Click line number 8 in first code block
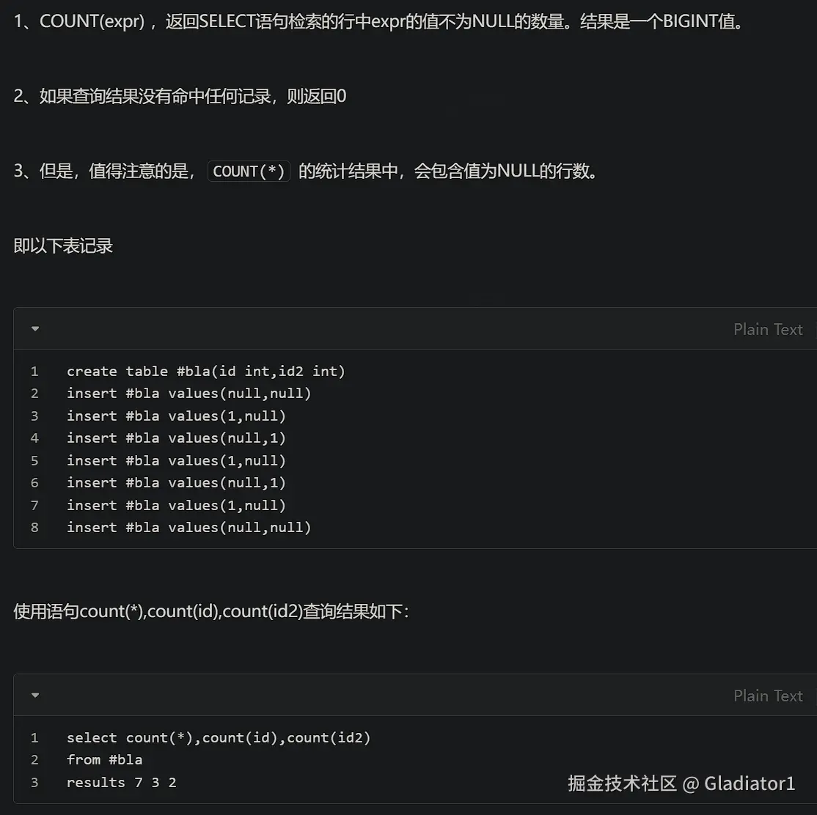Image resolution: width=817 pixels, height=815 pixels. coord(34,528)
